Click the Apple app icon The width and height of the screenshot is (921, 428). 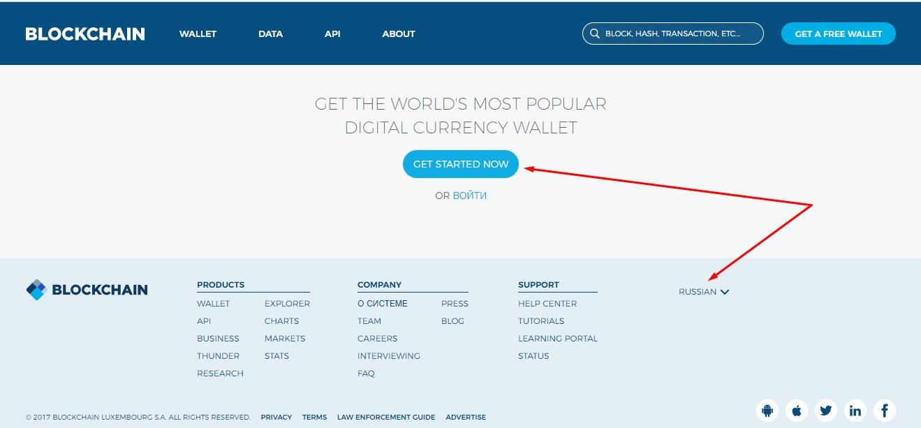797,410
